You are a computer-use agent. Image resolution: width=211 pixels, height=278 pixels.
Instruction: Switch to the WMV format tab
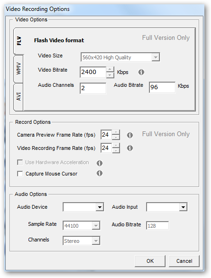pos(18,69)
